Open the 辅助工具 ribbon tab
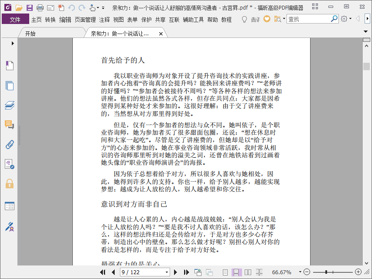The width and height of the screenshot is (372, 279). [x=193, y=20]
